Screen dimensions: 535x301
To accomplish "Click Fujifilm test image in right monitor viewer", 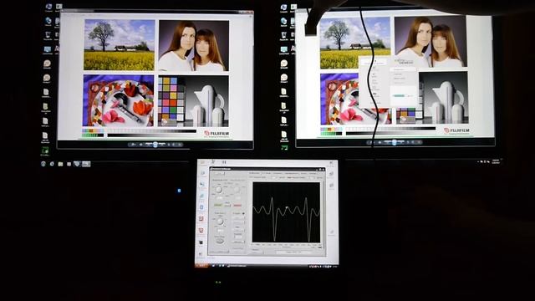I will 395,76.
